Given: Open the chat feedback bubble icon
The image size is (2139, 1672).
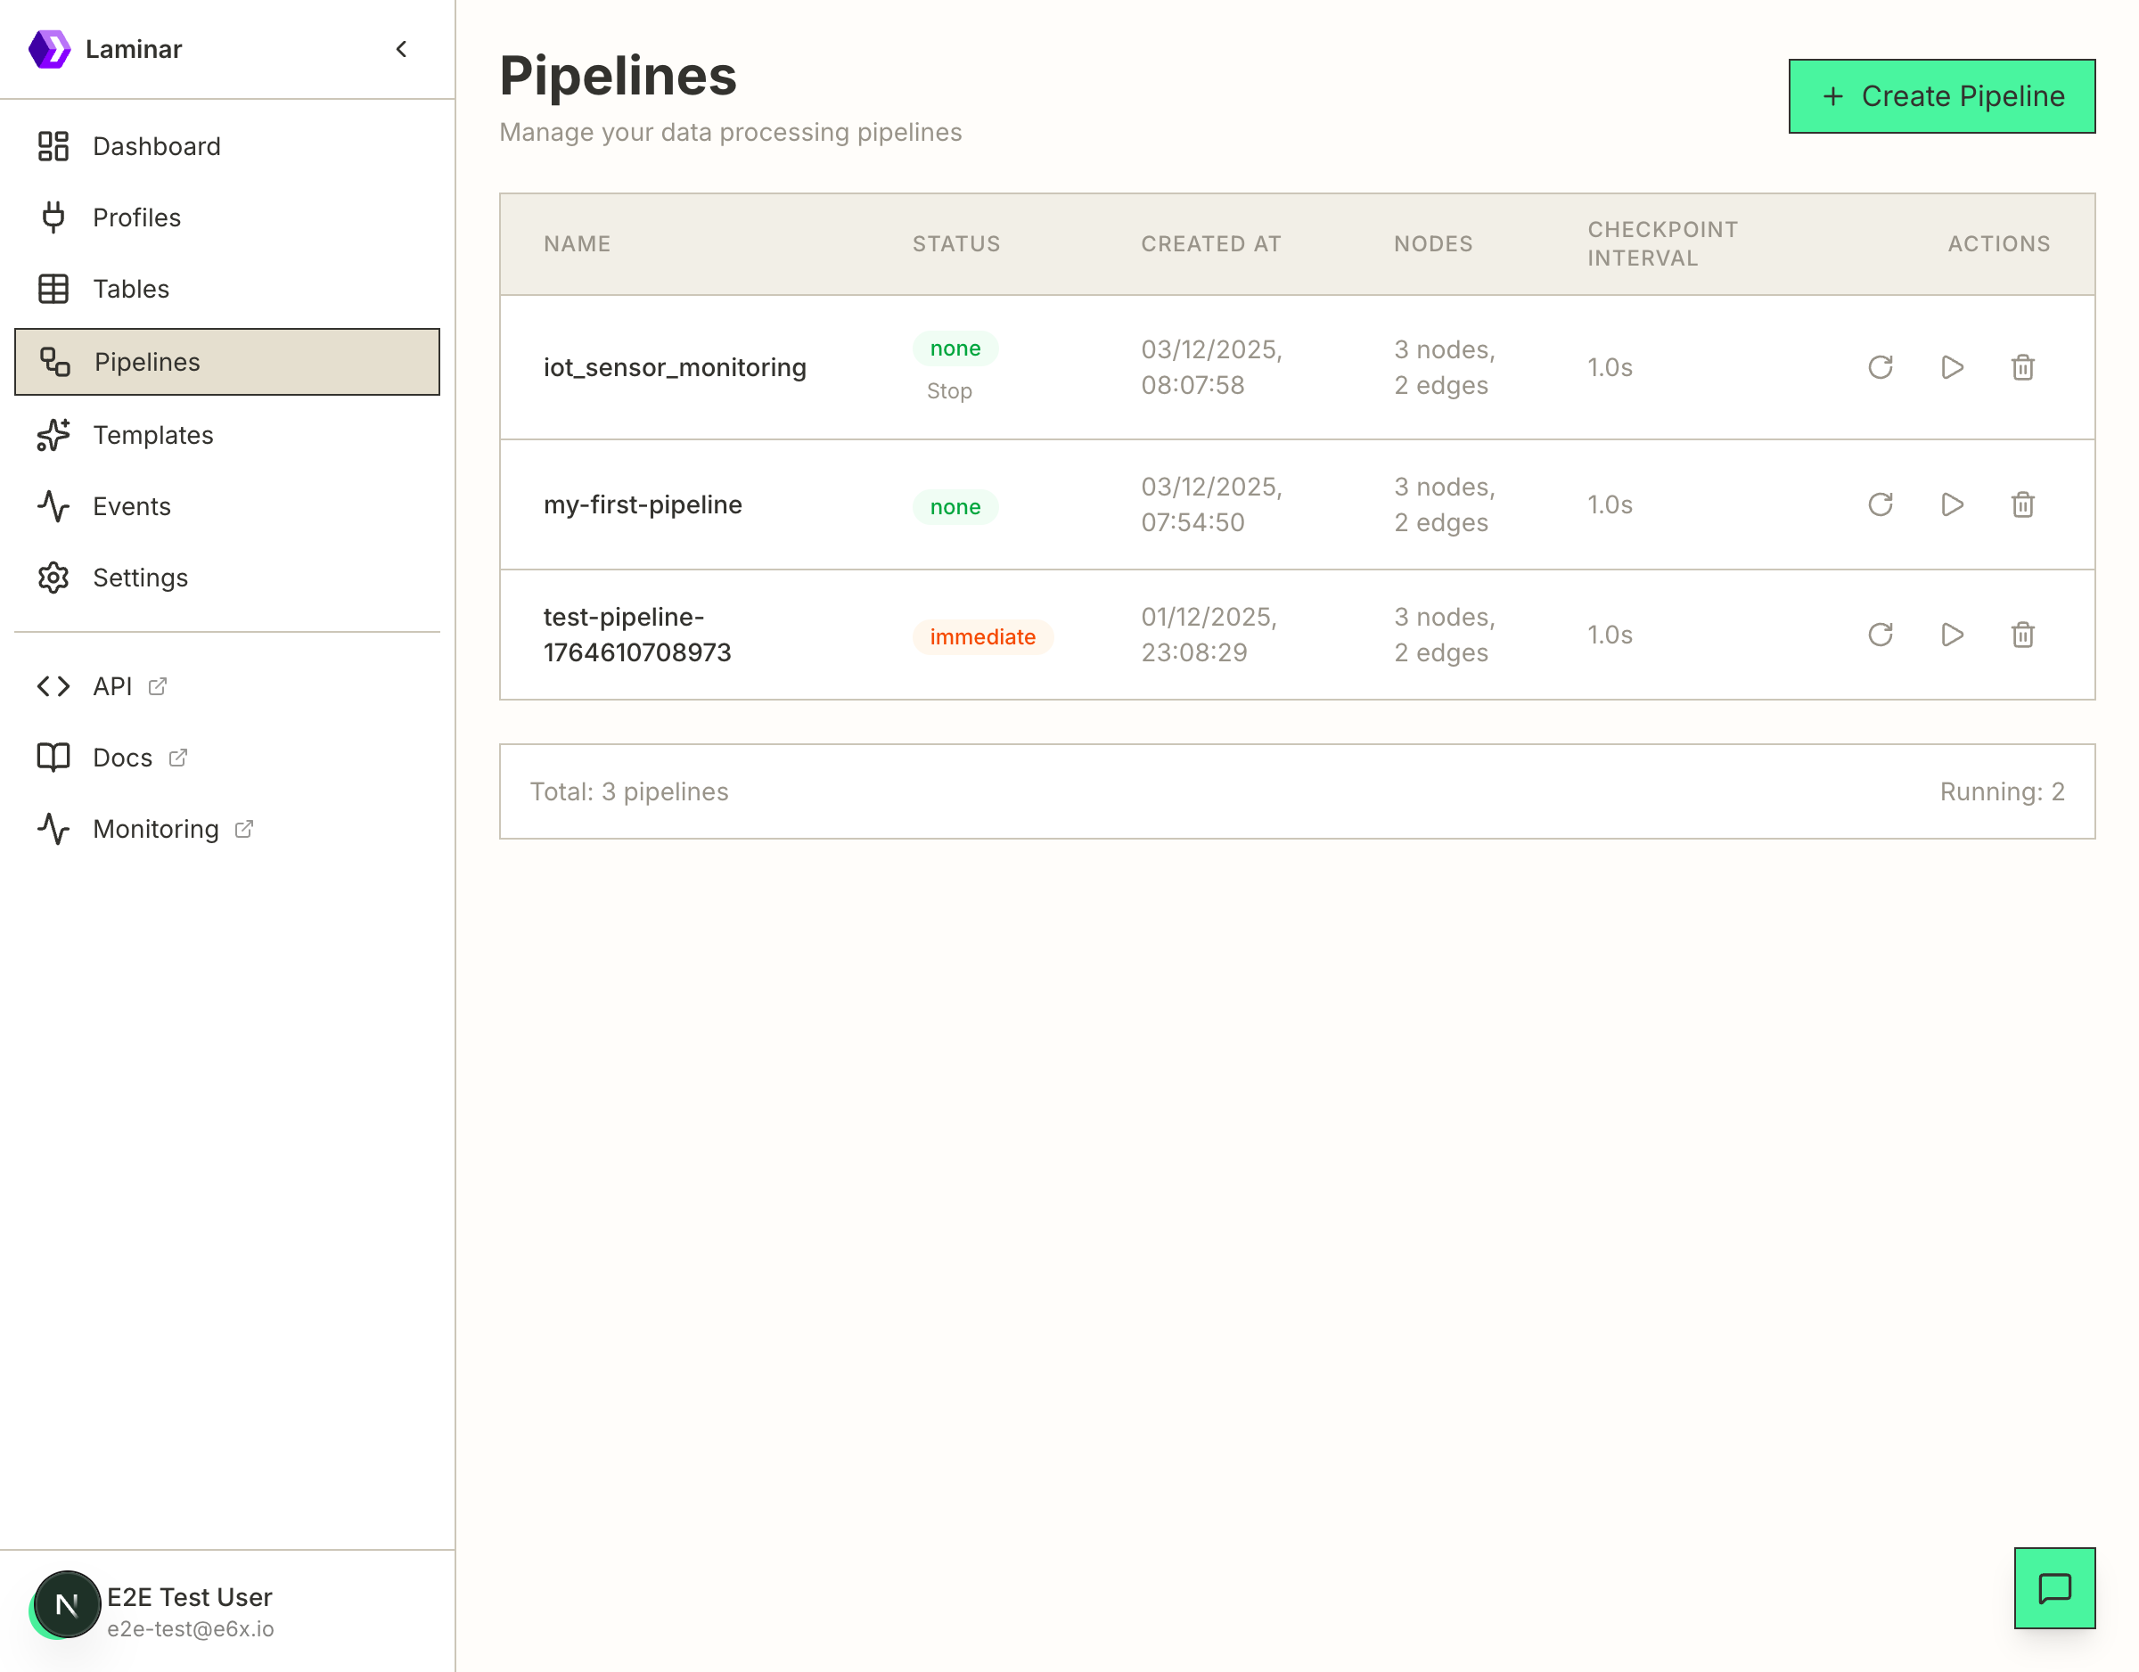Looking at the screenshot, I should 2053,1587.
